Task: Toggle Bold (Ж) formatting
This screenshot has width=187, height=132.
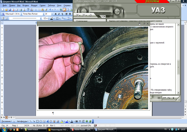Action: [56, 14]
